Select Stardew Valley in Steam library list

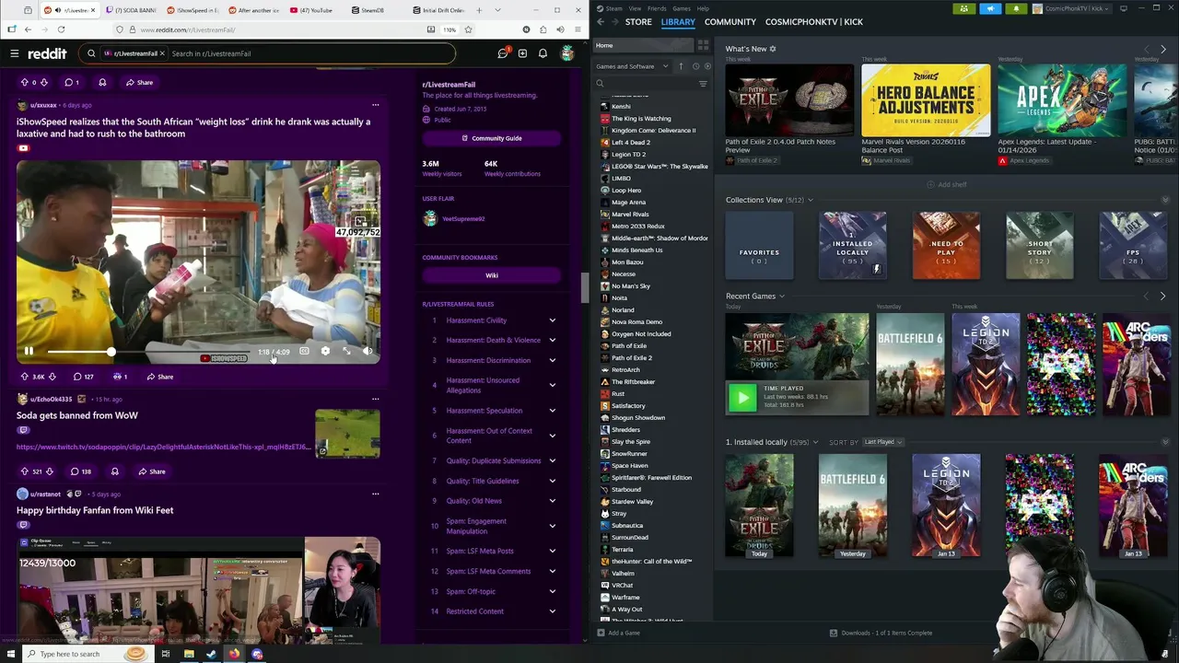(632, 501)
